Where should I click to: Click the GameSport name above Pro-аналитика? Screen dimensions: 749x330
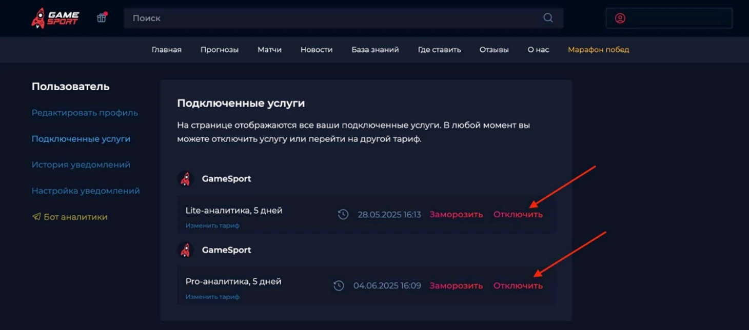pos(226,250)
